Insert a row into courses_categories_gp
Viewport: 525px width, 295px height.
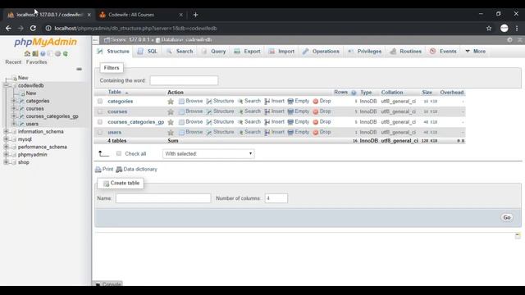274,122
